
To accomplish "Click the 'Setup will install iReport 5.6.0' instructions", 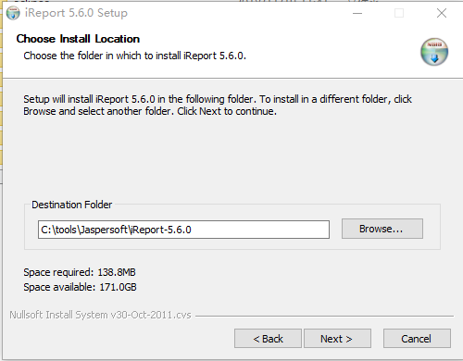I will (218, 105).
